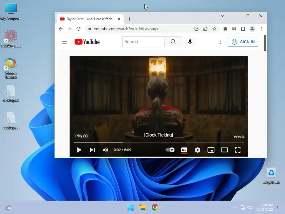Open the Chrome side panel
285x214 pixels.
(243, 29)
